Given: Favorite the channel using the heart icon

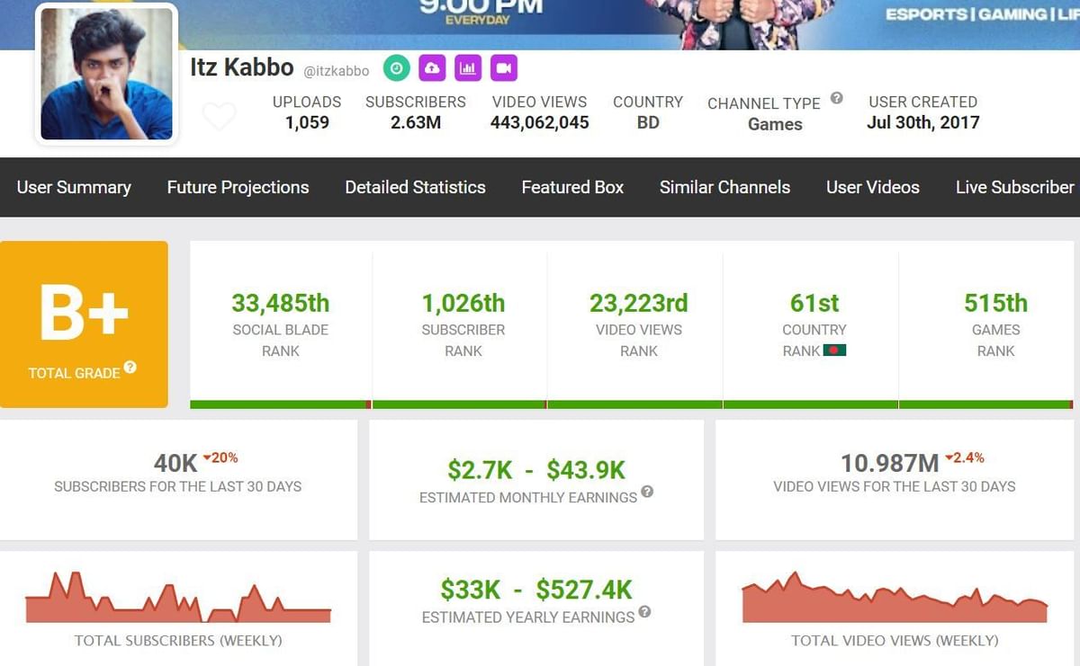Looking at the screenshot, I should point(220,116).
